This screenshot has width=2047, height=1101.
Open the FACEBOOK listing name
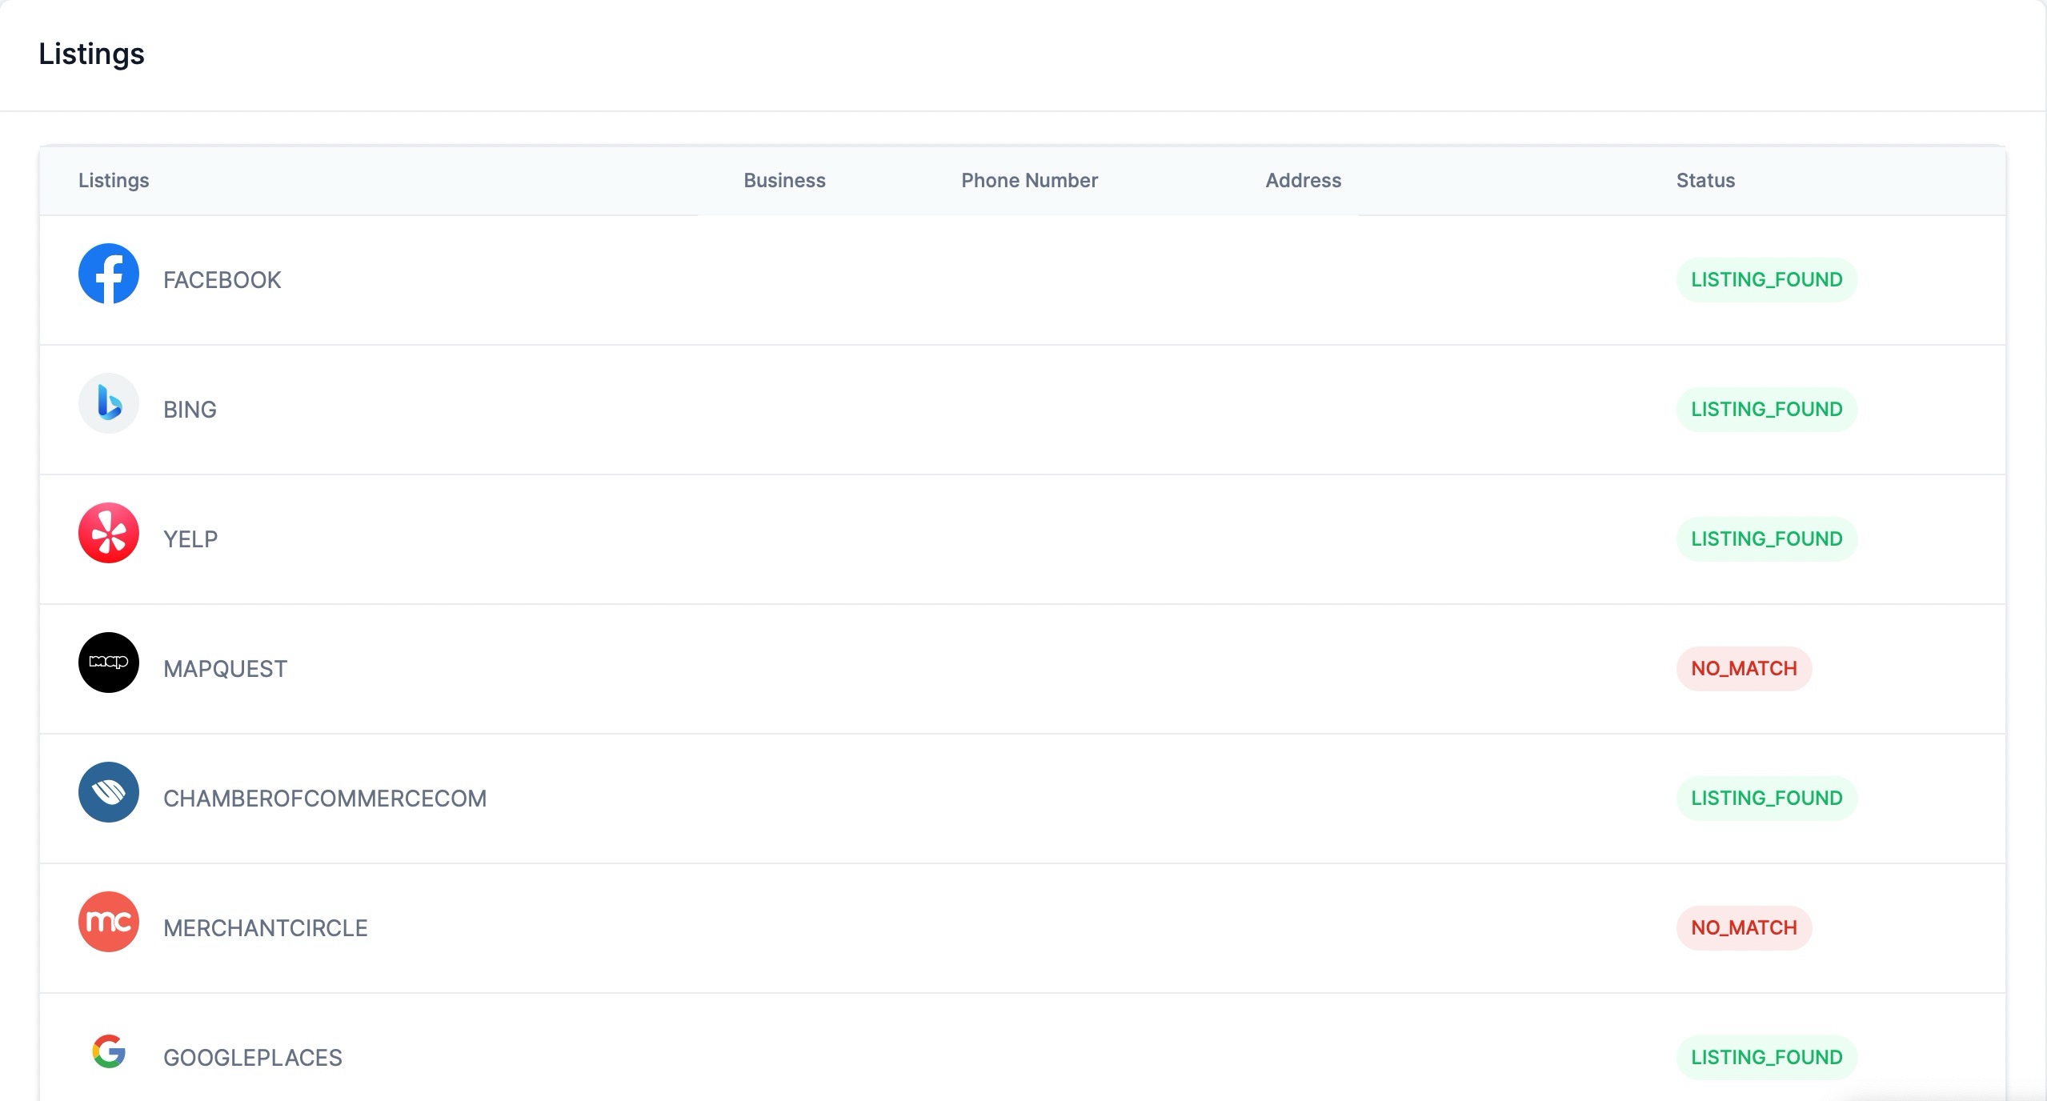[222, 280]
